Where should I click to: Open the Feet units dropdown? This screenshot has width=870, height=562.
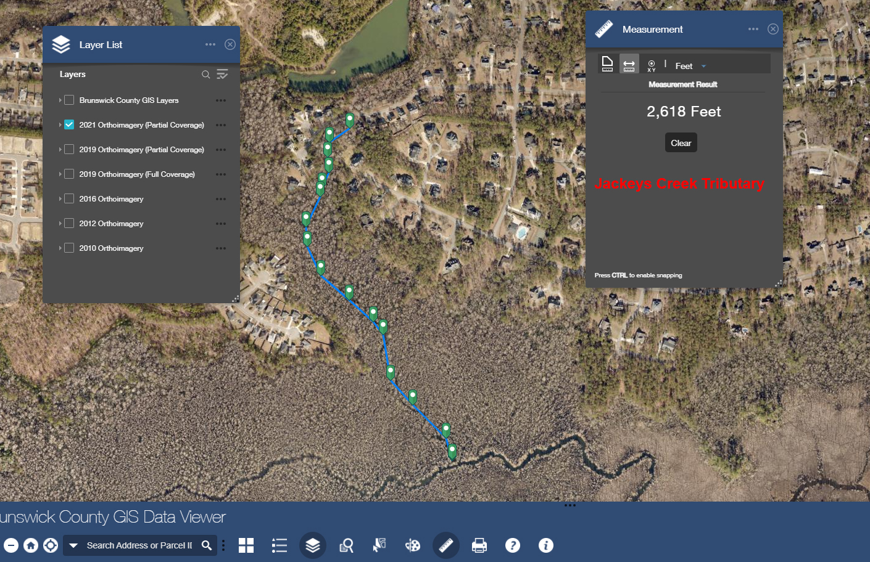[690, 66]
